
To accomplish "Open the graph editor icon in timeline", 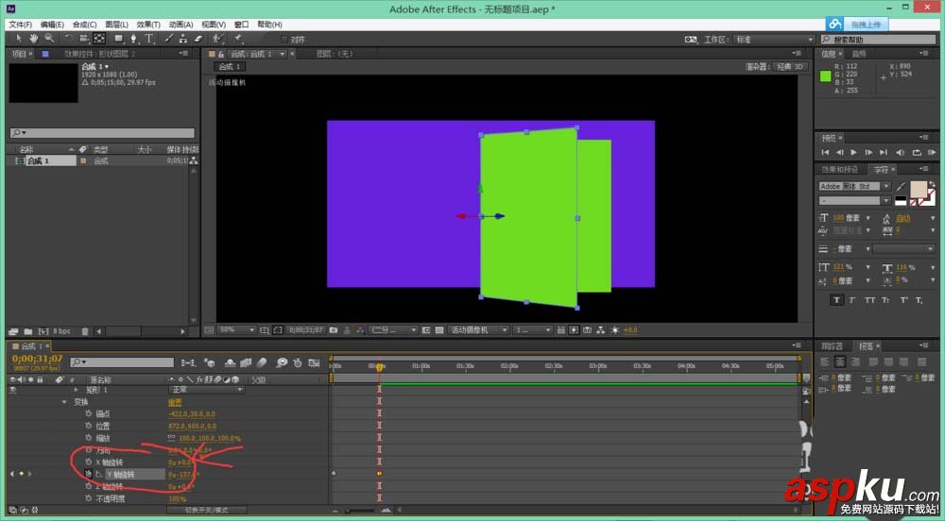I will 314,362.
